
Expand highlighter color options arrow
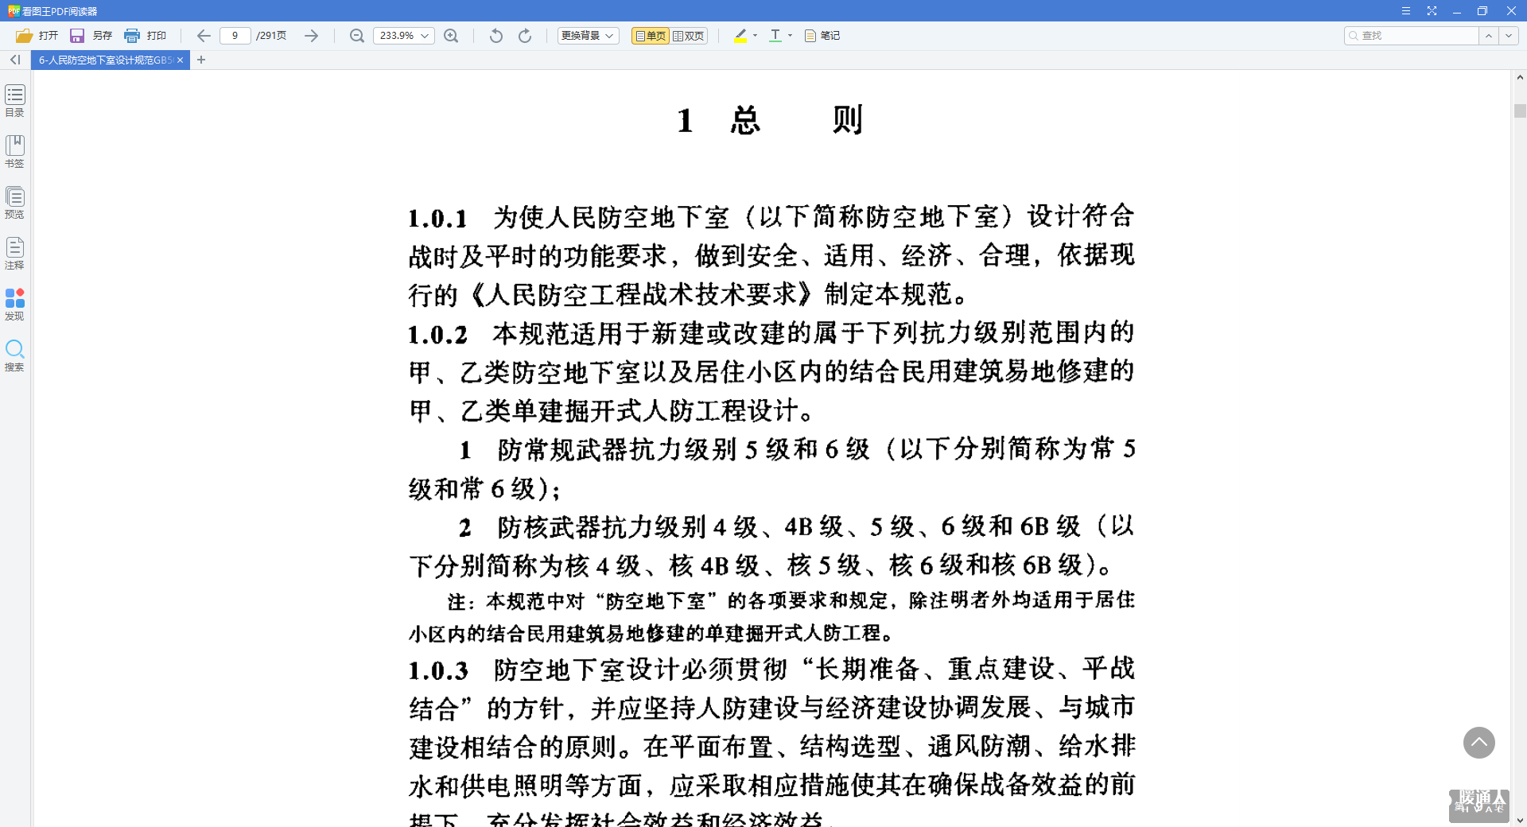[x=755, y=36]
